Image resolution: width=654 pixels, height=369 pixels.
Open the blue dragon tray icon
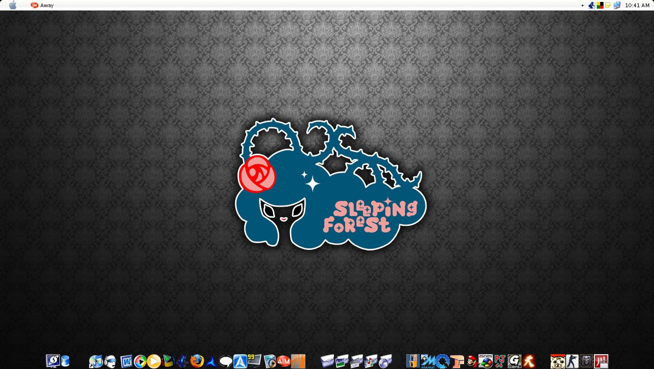point(592,5)
